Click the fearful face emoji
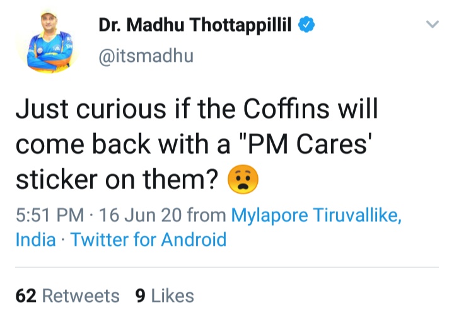The height and width of the screenshot is (322, 454). click(243, 181)
